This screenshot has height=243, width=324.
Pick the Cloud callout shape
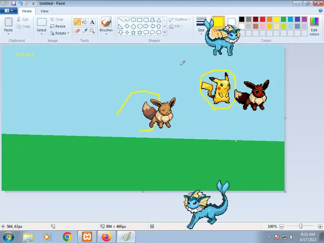pyautogui.click(x=159, y=33)
